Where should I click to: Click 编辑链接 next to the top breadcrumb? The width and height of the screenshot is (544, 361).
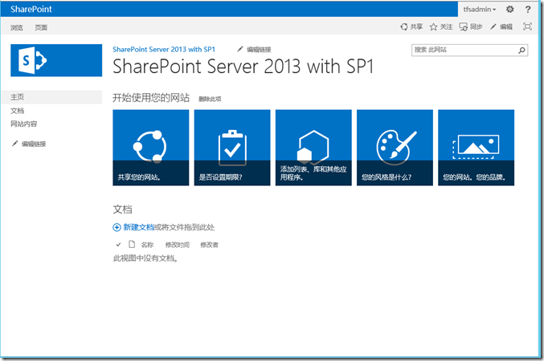[254, 50]
